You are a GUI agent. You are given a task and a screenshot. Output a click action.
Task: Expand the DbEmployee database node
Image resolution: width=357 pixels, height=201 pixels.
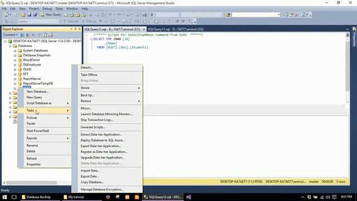15,65
